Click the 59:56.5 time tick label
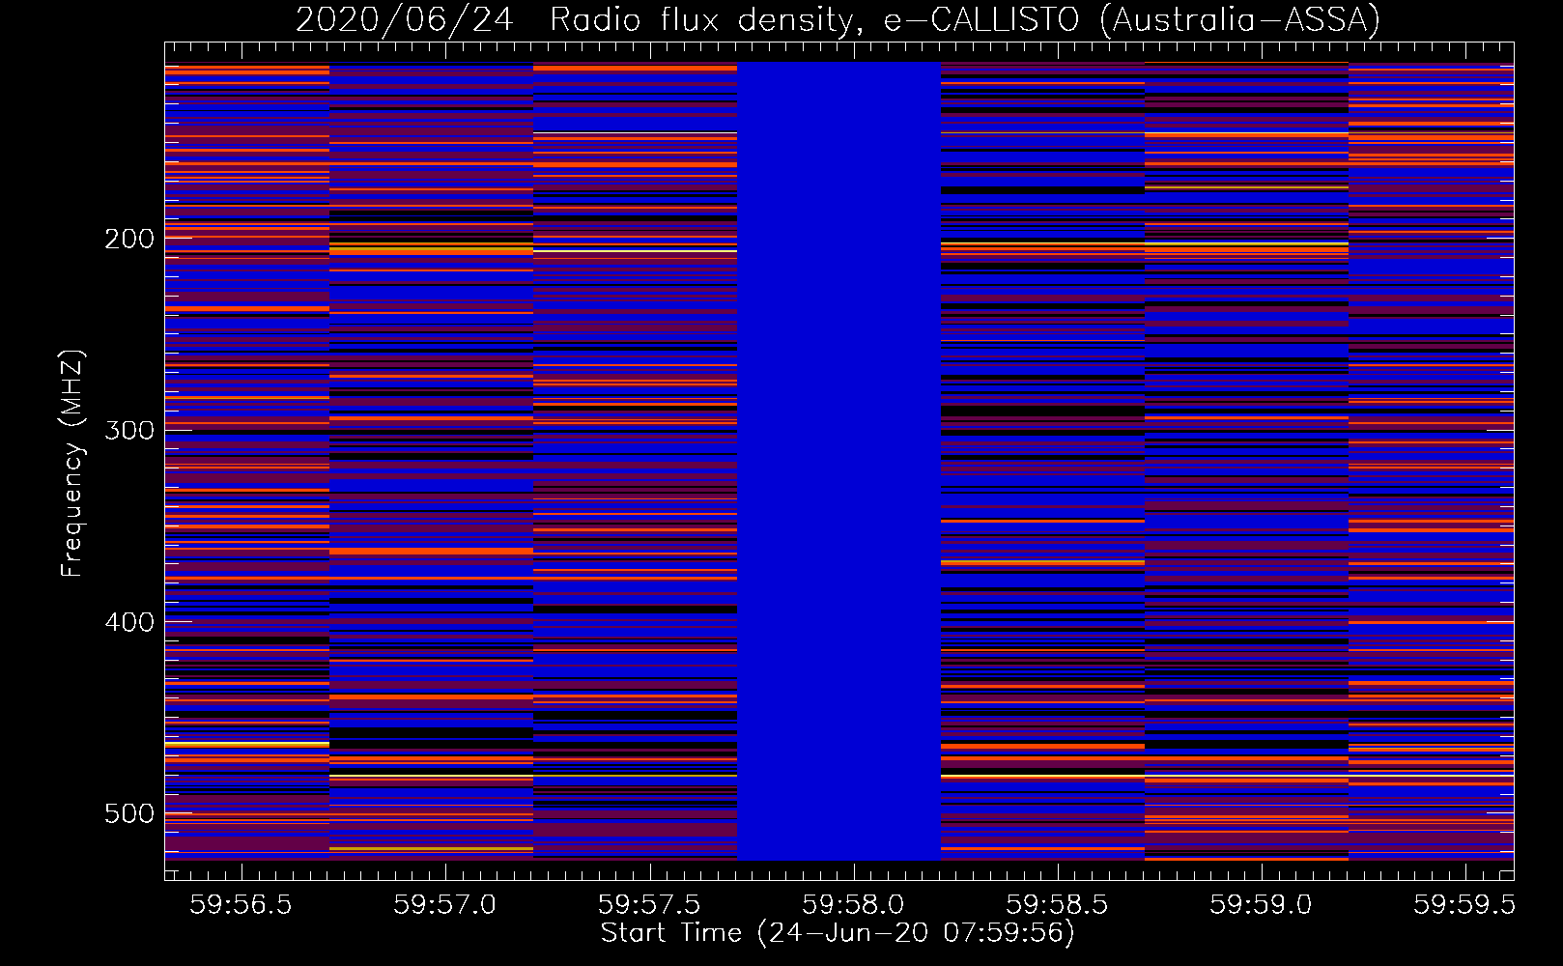Image resolution: width=1563 pixels, height=966 pixels. coord(241,904)
